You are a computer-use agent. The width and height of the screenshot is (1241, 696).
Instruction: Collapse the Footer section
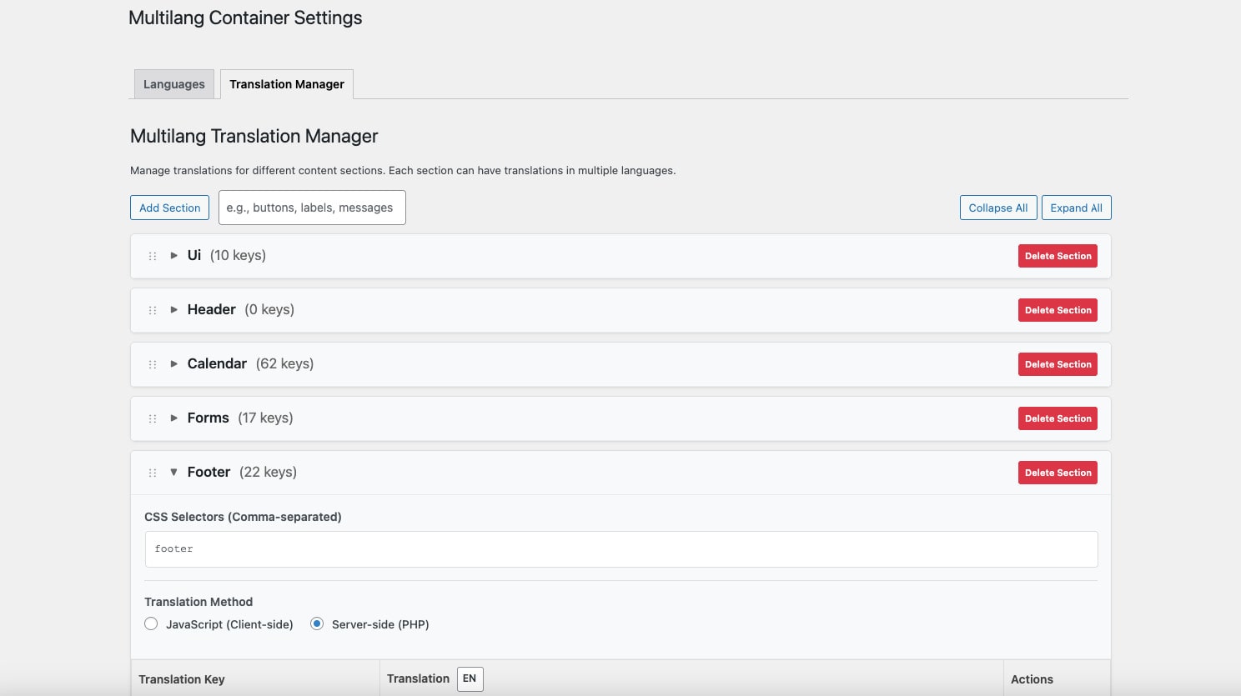click(173, 472)
